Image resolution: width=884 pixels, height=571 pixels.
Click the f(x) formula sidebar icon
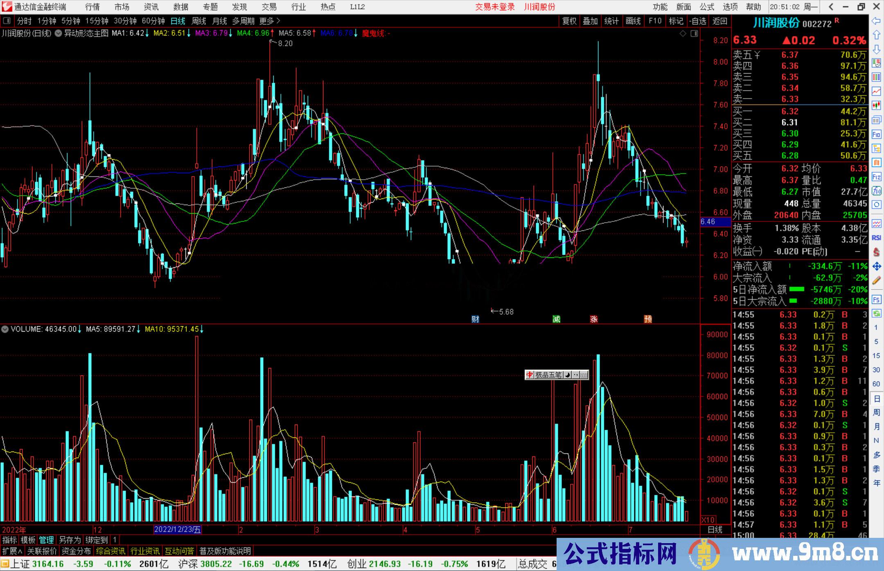pos(876,191)
